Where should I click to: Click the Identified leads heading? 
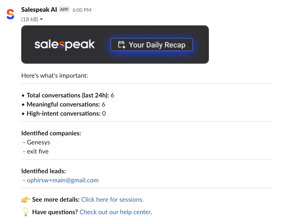(x=44, y=171)
